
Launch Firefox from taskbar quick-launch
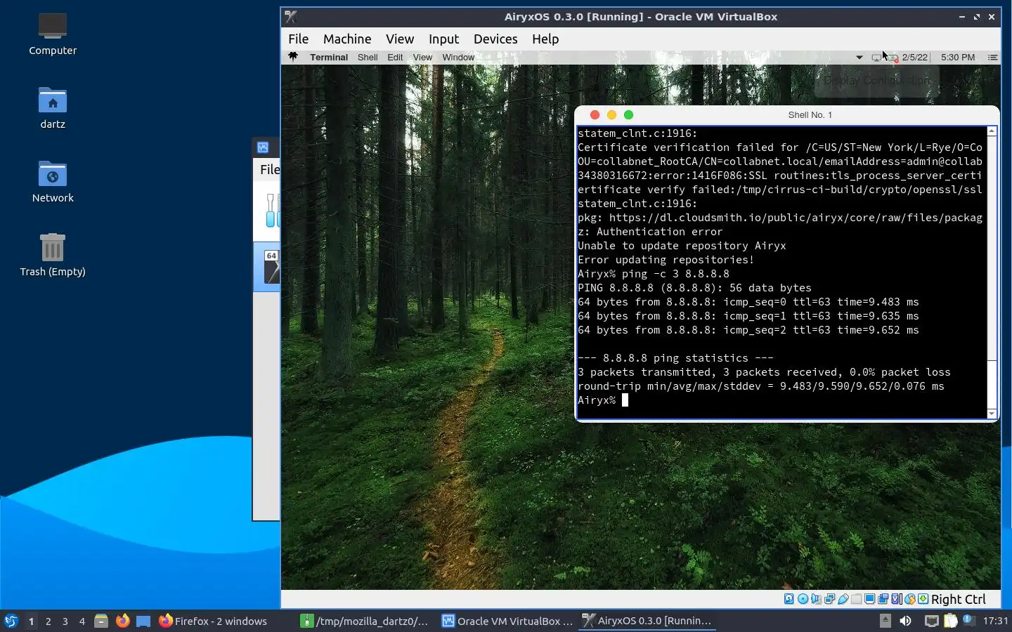point(122,621)
